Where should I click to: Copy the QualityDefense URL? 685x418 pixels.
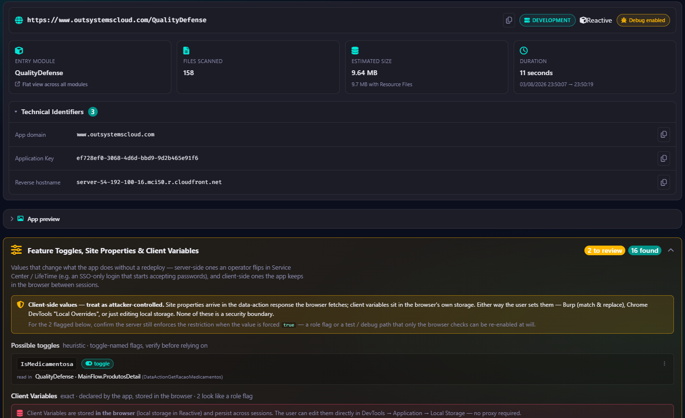[509, 20]
